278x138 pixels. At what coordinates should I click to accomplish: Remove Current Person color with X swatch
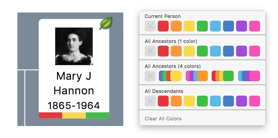(x=150, y=26)
